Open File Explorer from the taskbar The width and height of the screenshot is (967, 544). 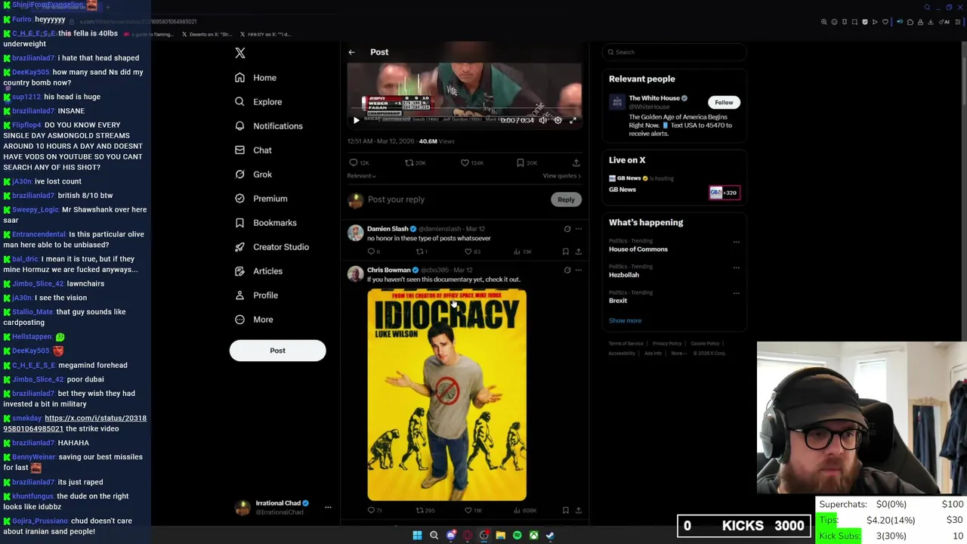500,536
